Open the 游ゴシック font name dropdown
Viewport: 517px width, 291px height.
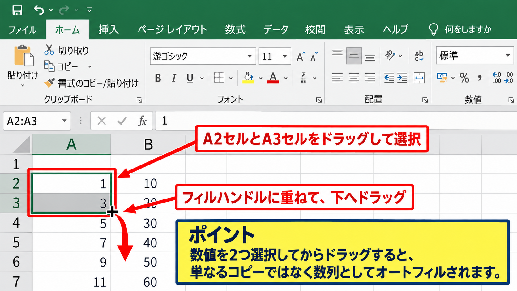pyautogui.click(x=249, y=56)
